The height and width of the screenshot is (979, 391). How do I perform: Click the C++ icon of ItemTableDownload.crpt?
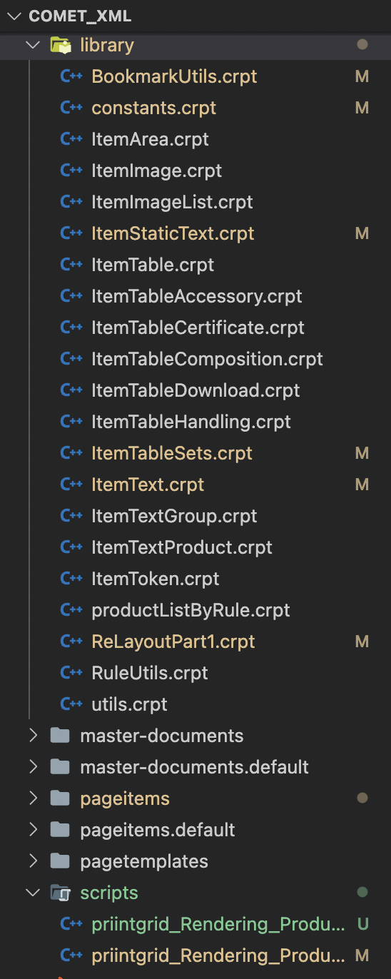tap(71, 390)
